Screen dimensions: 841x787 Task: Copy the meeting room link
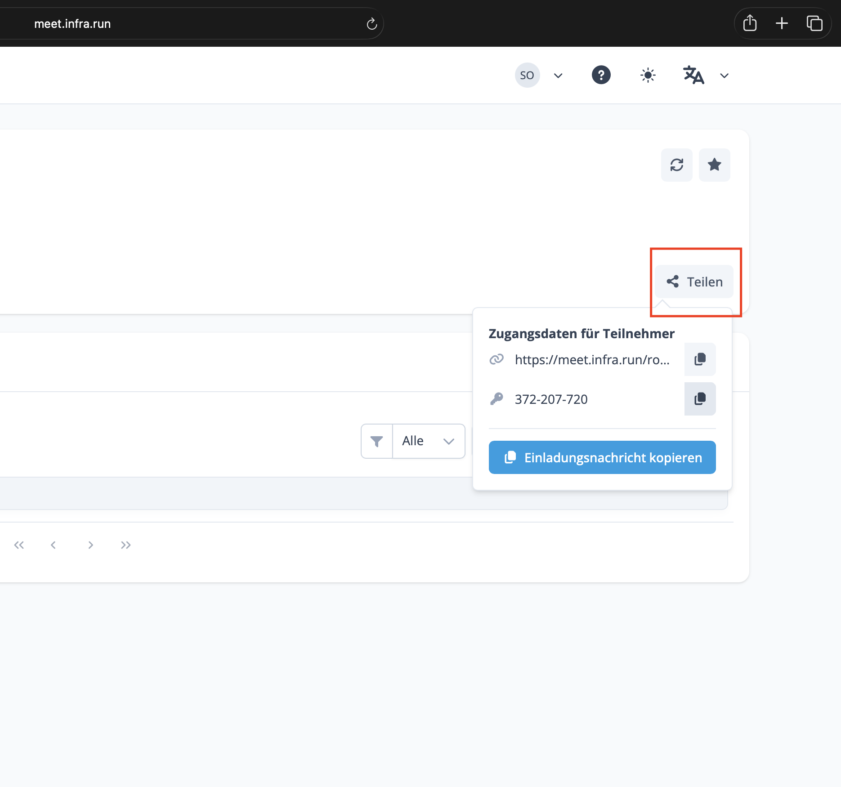coord(700,359)
